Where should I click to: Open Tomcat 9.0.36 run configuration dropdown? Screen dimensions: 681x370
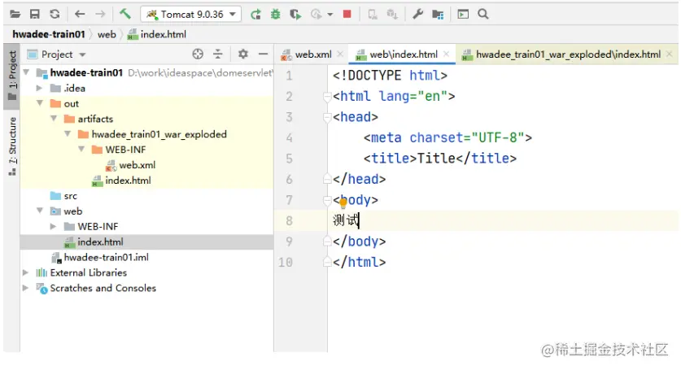[x=190, y=15]
